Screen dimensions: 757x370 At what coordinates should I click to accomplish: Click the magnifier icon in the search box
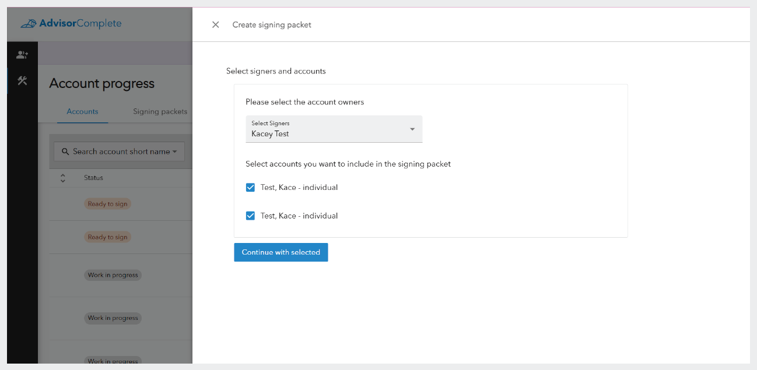(x=65, y=151)
